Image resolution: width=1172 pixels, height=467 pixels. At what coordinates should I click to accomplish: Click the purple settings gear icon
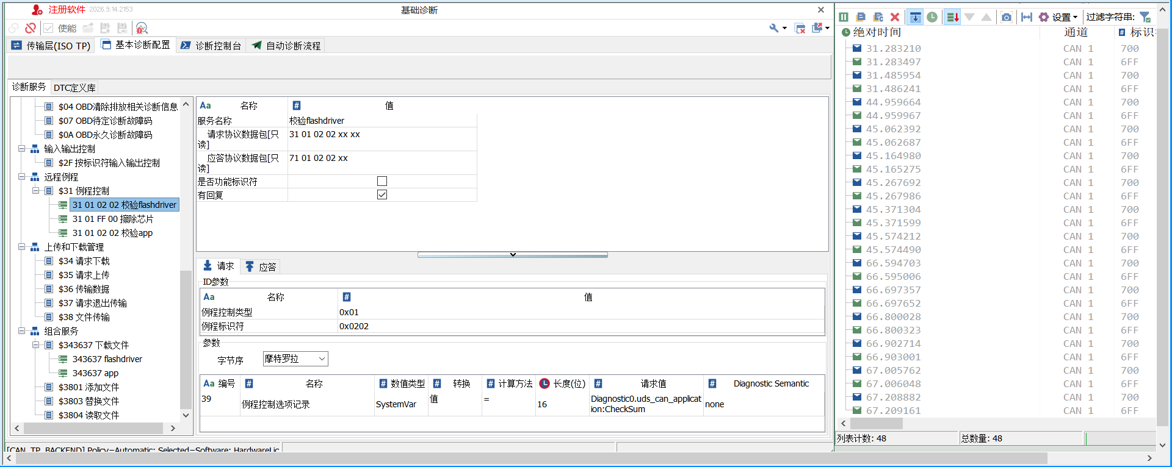[1044, 17]
